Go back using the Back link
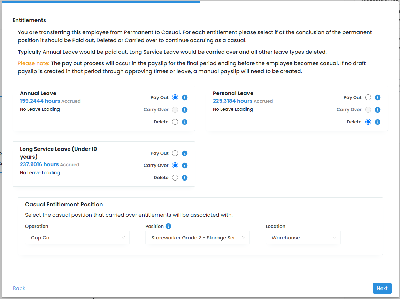 19,288
